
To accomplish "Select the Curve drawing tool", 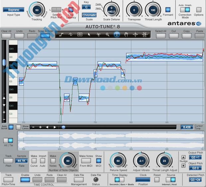I will (x=70, y=34).
